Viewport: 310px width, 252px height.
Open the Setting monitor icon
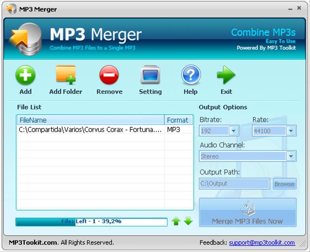pyautogui.click(x=150, y=74)
